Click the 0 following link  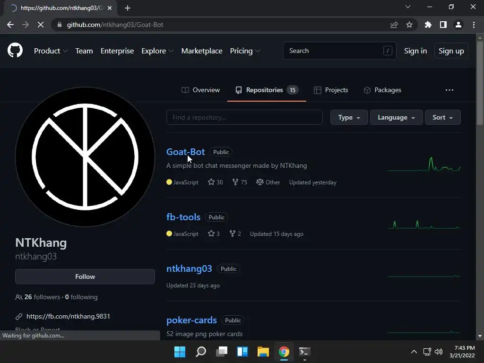click(81, 297)
